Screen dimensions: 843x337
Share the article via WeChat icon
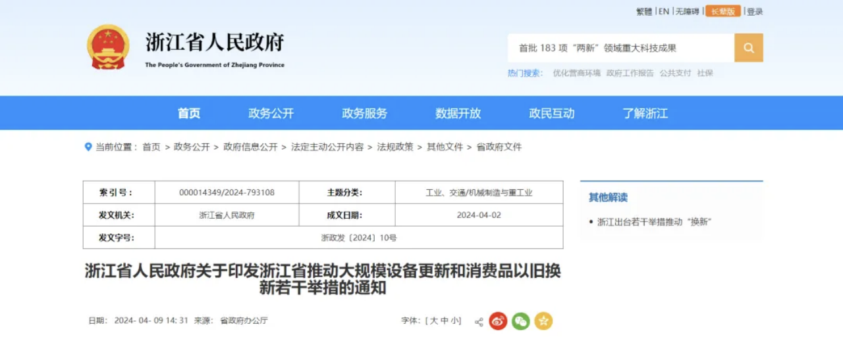520,321
